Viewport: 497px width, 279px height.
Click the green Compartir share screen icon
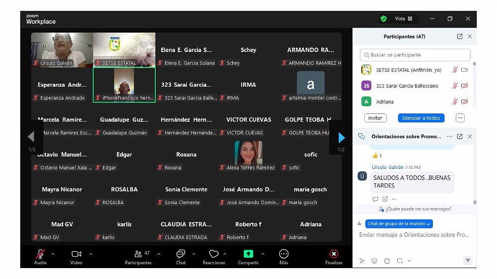(x=248, y=254)
